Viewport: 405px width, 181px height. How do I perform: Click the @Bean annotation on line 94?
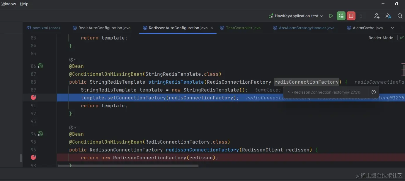pyautogui.click(x=76, y=134)
